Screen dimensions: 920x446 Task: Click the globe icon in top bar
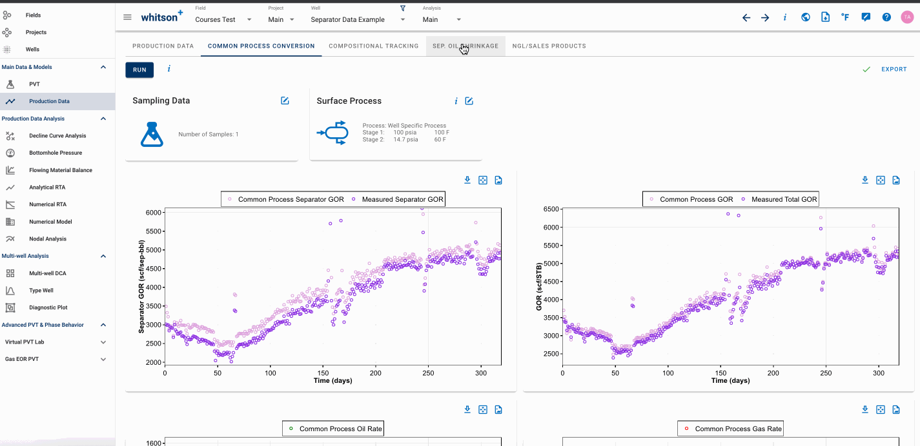806,17
